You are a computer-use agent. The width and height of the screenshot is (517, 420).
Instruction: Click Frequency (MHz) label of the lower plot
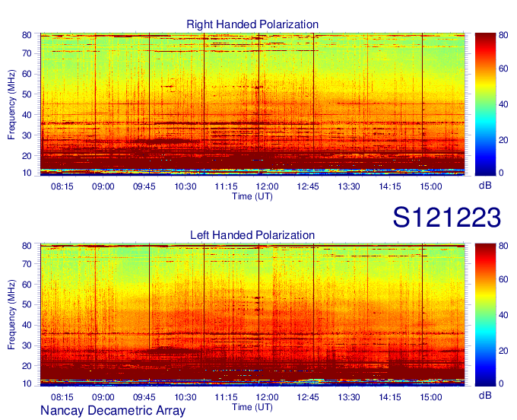pos(11,315)
